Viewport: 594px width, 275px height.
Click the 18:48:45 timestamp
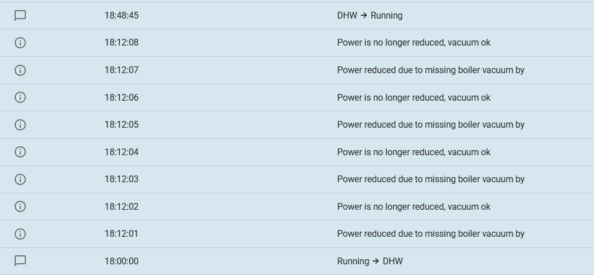click(x=121, y=16)
